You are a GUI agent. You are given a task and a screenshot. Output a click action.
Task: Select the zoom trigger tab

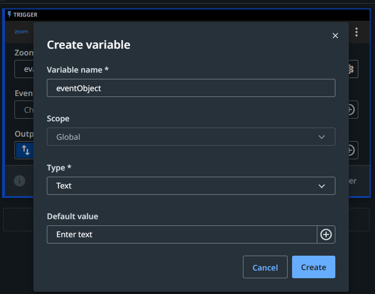pos(21,32)
